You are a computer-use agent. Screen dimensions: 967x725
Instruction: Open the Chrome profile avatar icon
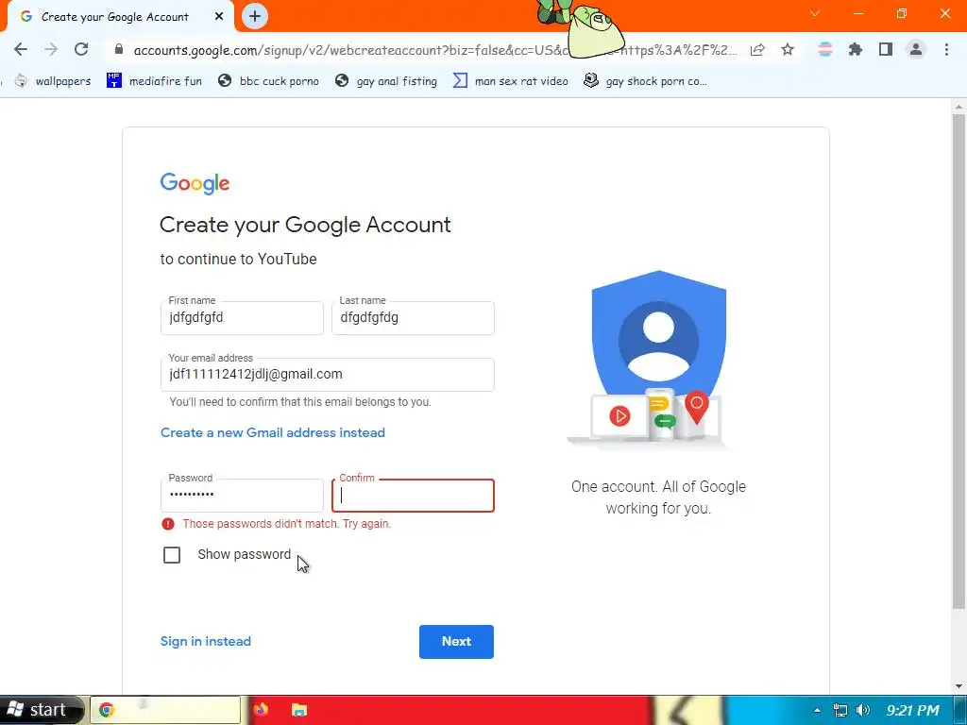click(x=916, y=49)
